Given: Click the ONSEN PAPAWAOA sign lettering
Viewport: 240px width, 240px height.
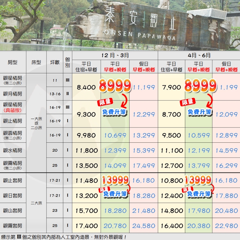Looking at the screenshot, I should 140,35.
